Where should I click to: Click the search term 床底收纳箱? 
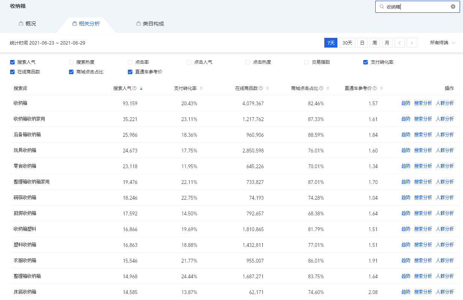[25, 292]
